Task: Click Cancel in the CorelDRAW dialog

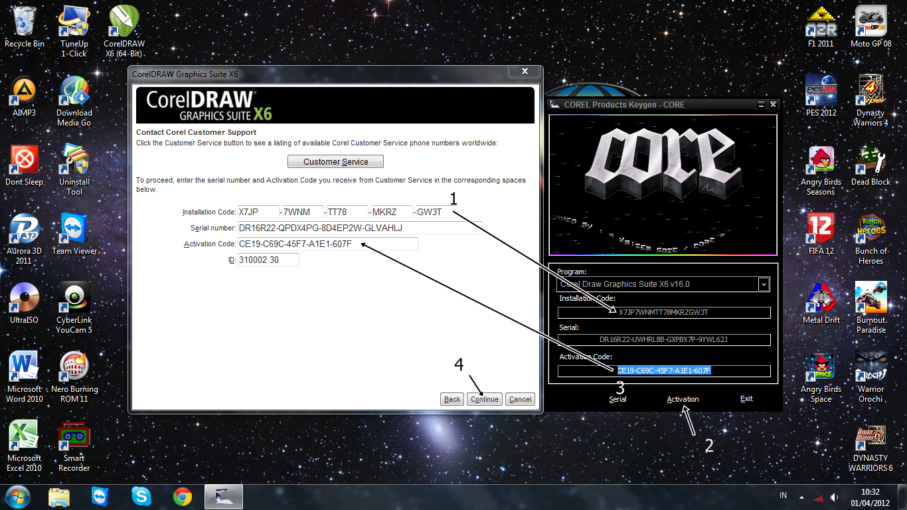Action: (520, 399)
